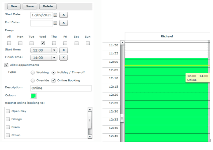The width and height of the screenshot is (213, 150).
Task: Click the Save button
Action: (x=30, y=6)
